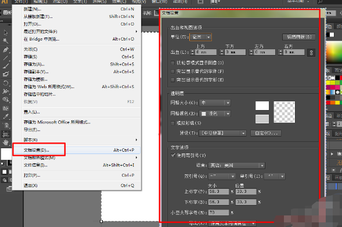Open the 单位 units dropdown
Screen dimensions: 342x227
pyautogui.click(x=201, y=37)
